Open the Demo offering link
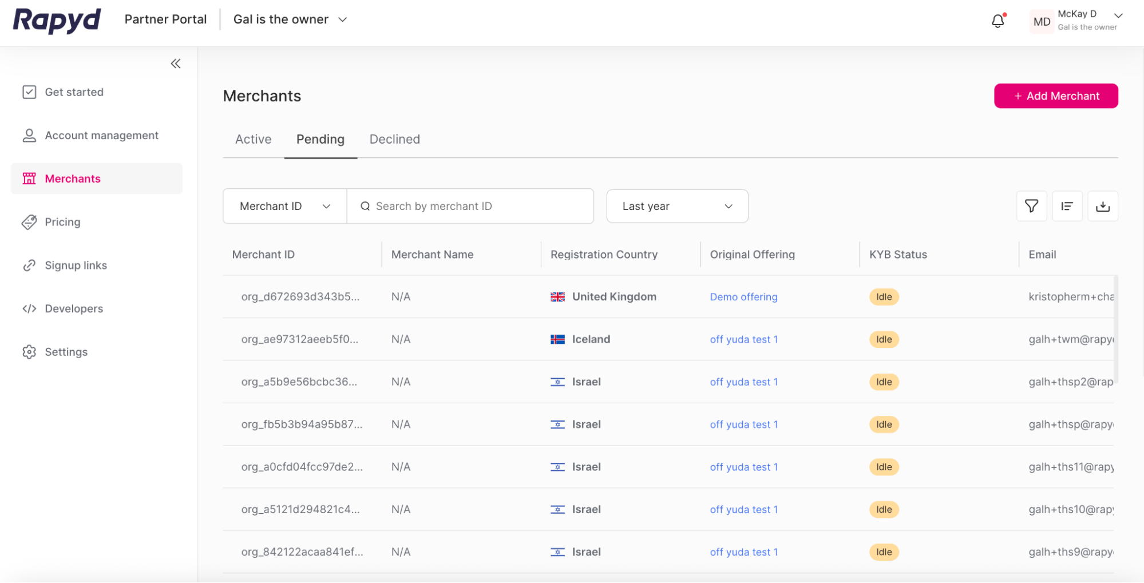 point(743,297)
